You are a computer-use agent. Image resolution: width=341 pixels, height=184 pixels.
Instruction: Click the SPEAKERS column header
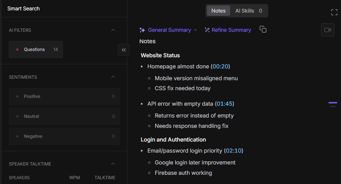click(19, 178)
